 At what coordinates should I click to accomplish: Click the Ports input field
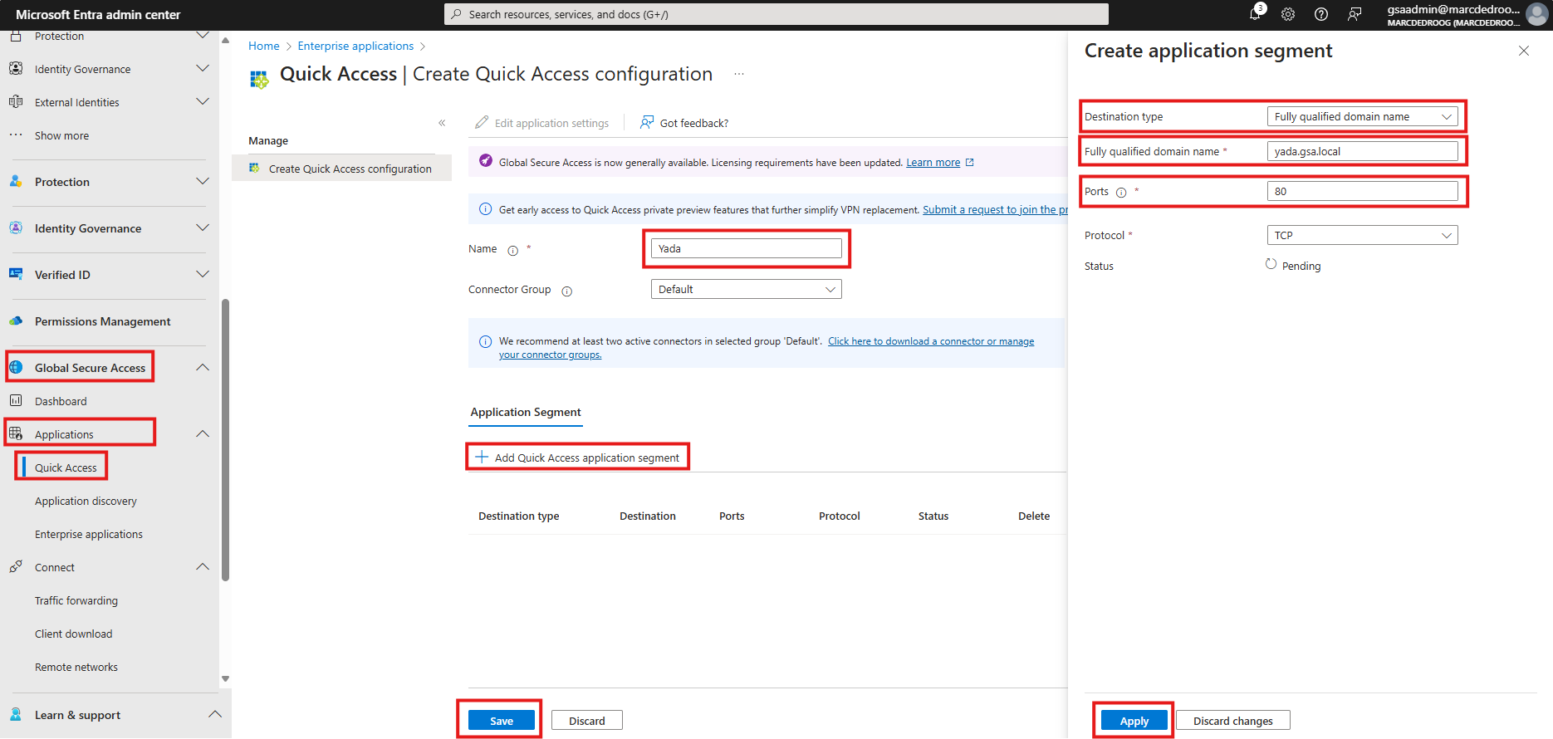point(1362,191)
